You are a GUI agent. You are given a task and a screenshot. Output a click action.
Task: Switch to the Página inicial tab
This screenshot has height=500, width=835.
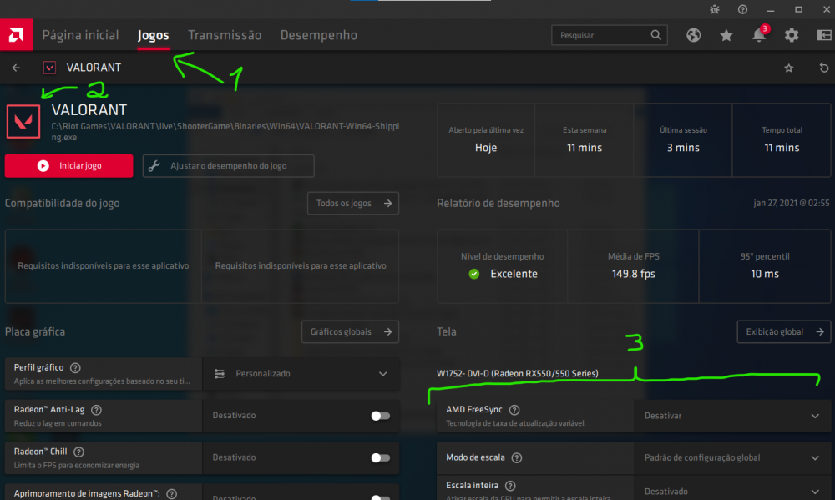pyautogui.click(x=80, y=35)
